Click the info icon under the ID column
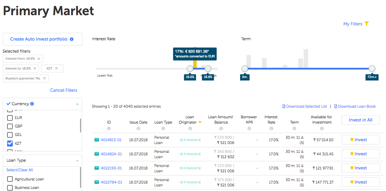Viewport: 386px width, 191px height. tap(109, 129)
